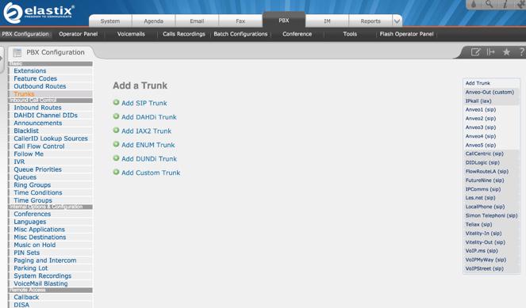Go to Voicemails submenu

click(x=131, y=34)
